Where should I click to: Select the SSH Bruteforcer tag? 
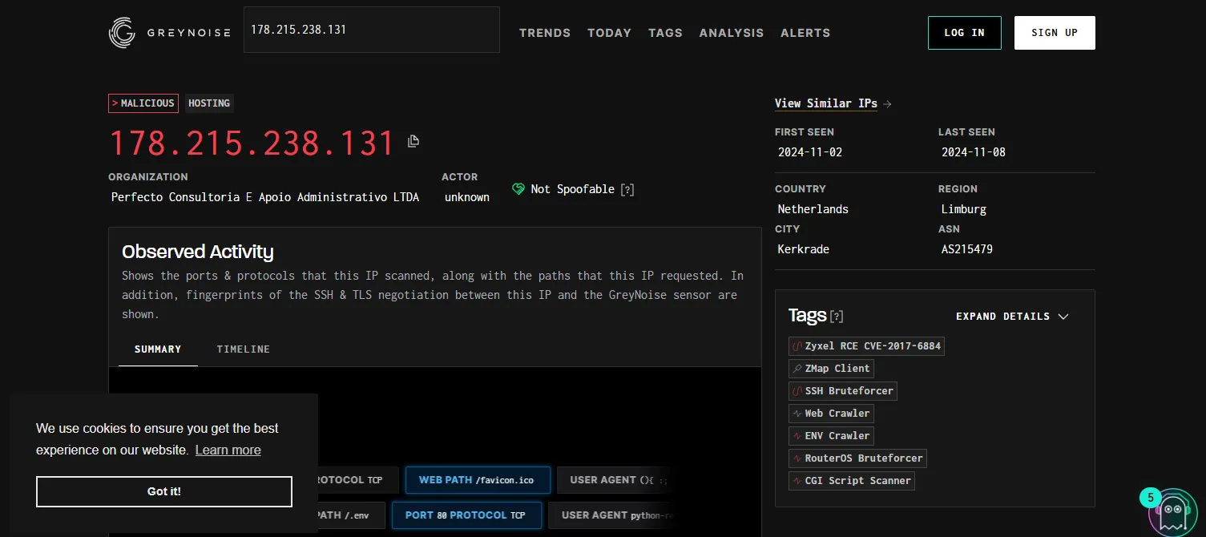(842, 391)
